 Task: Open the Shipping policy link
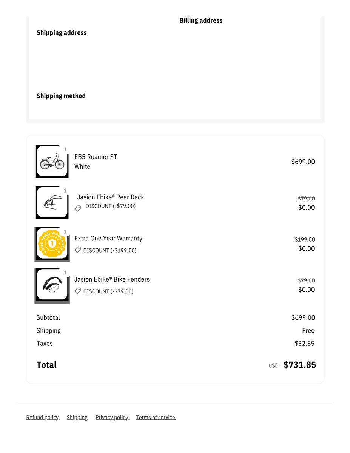click(77, 417)
